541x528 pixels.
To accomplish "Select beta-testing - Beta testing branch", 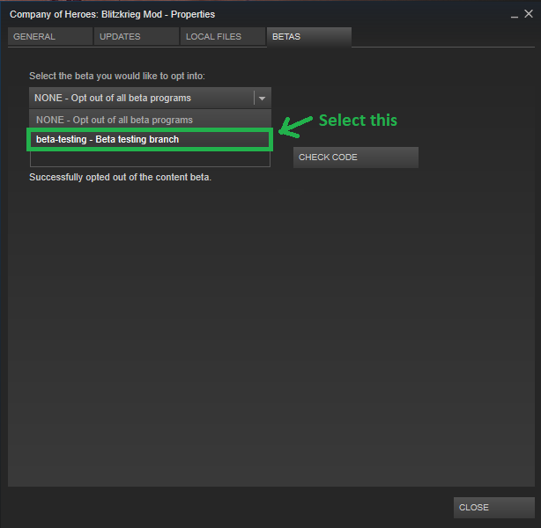I will coord(150,139).
